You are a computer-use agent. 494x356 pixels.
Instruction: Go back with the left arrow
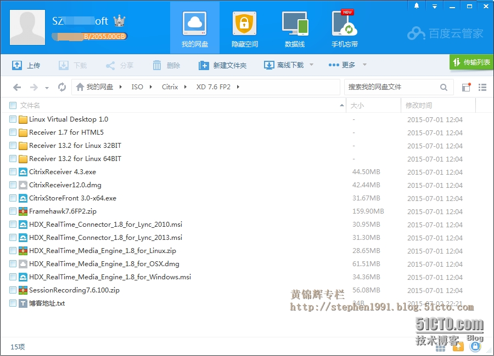[x=17, y=87]
